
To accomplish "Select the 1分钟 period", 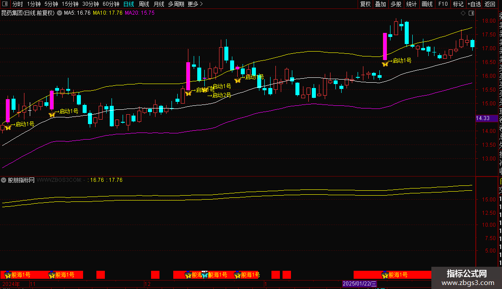I will click(x=34, y=4).
